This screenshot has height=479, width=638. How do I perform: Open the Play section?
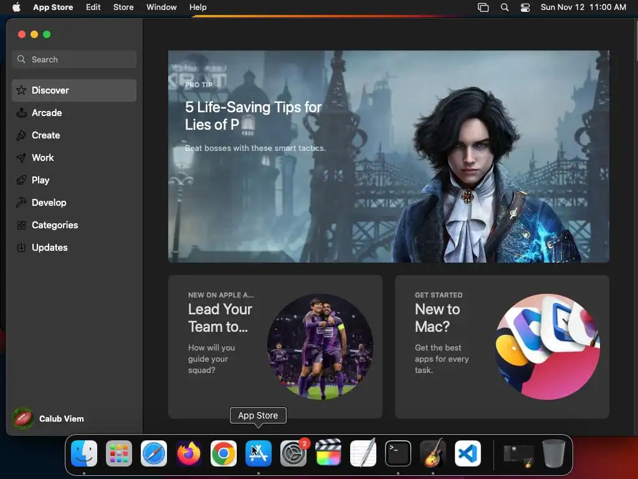click(74, 180)
